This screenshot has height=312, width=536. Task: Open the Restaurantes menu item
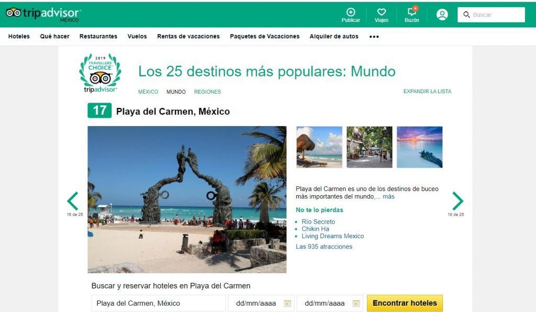point(98,37)
